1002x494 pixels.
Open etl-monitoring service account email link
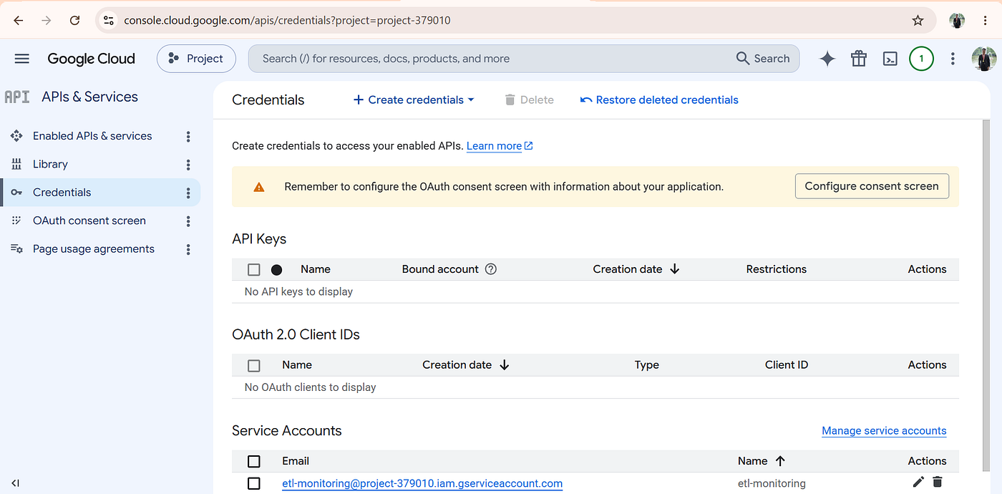(x=422, y=483)
